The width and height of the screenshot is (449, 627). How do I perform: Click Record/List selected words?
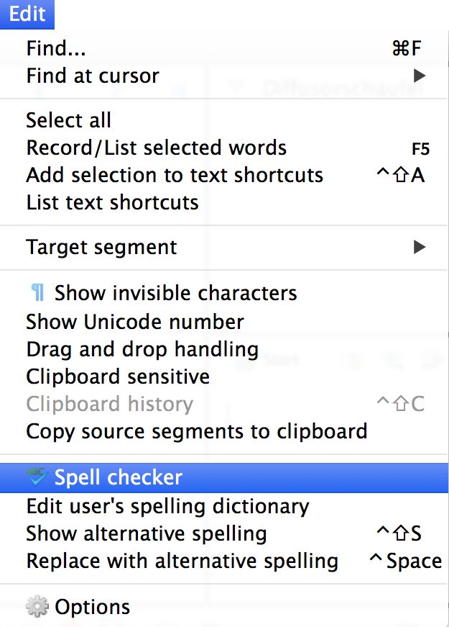156,148
